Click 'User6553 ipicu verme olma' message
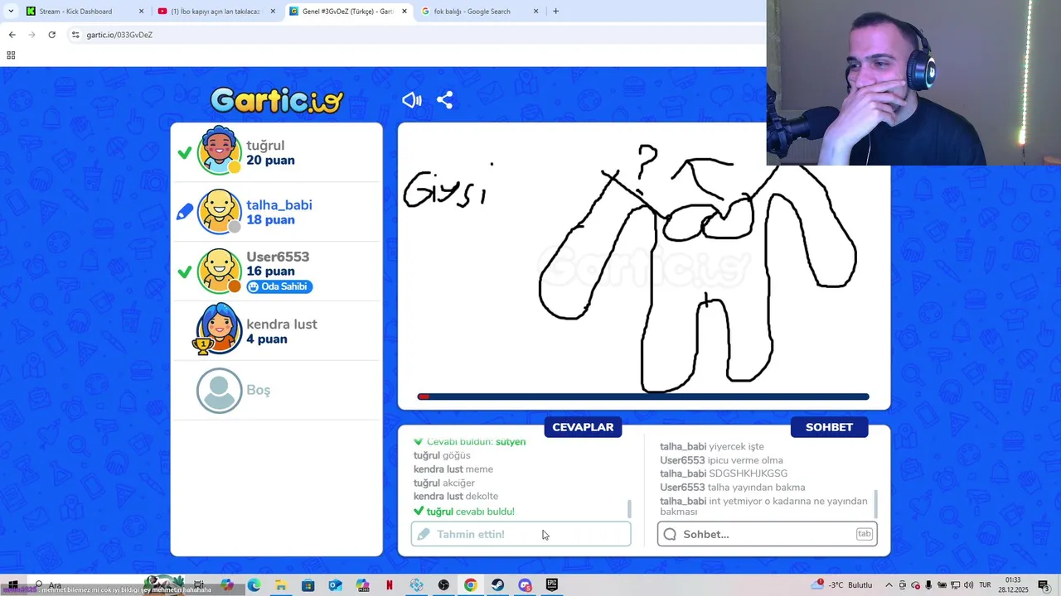This screenshot has width=1061, height=596. (721, 460)
